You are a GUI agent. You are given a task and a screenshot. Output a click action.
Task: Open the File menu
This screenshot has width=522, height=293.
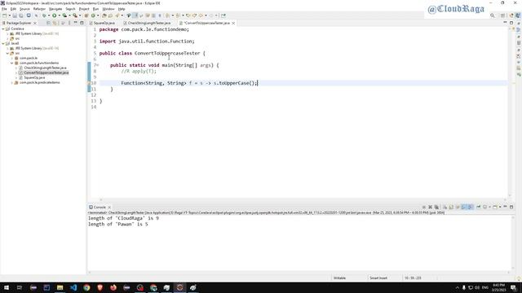click(4, 9)
